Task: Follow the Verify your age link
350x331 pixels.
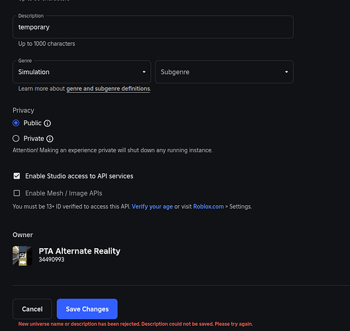Action: (152, 207)
